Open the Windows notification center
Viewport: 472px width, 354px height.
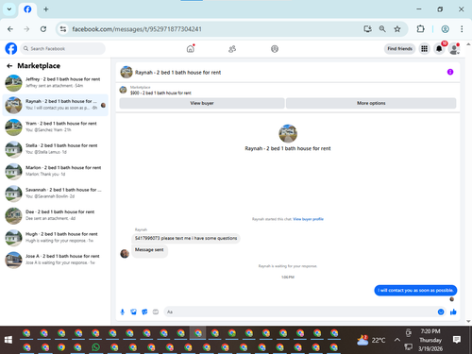tap(457, 339)
